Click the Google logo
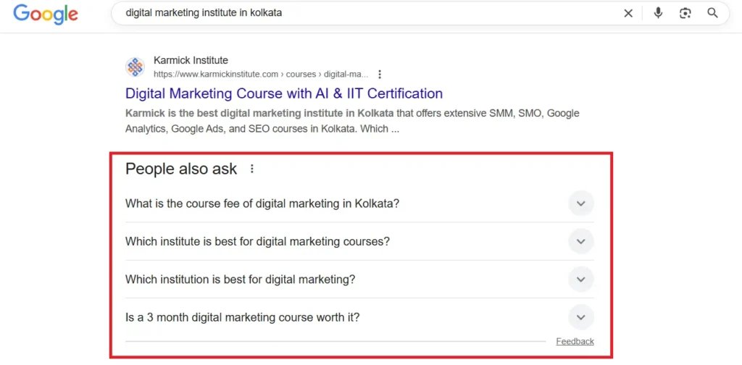Viewport: 742px width, 365px height. [45, 14]
